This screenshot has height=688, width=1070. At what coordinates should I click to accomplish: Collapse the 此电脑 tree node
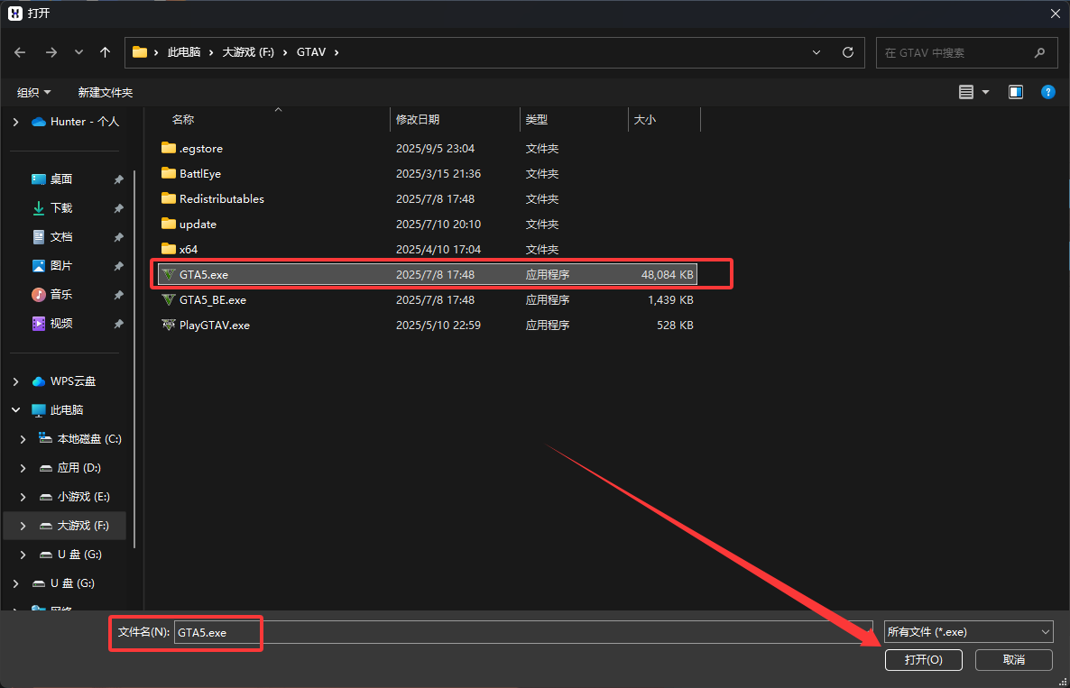coord(16,410)
